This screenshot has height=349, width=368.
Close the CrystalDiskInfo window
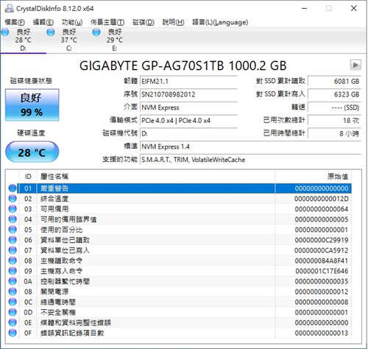click(354, 8)
